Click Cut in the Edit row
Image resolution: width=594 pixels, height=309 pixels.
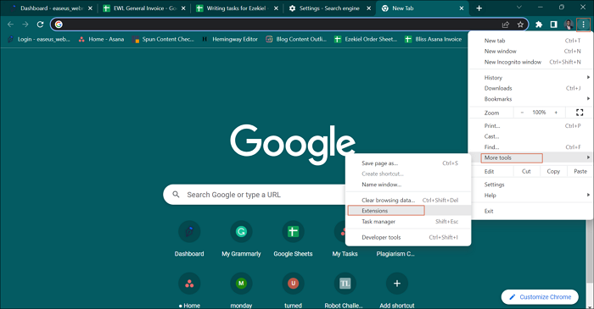526,171
